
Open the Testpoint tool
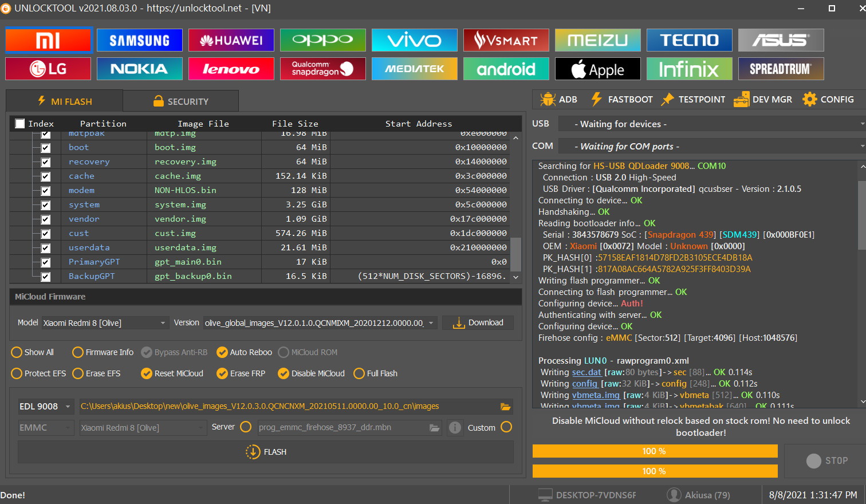693,99
